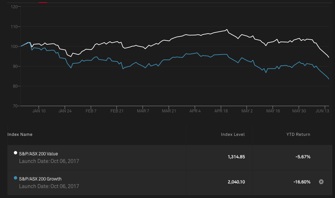Open the S&P/ASX 200 Value index name

click(x=39, y=154)
